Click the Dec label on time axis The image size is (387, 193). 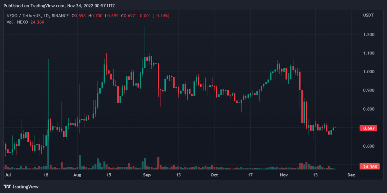[x=351, y=175]
